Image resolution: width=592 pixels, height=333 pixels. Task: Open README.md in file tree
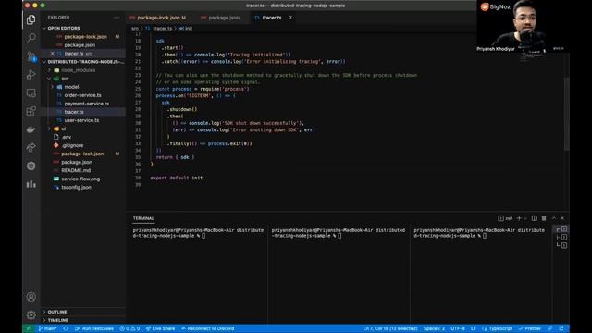click(76, 170)
